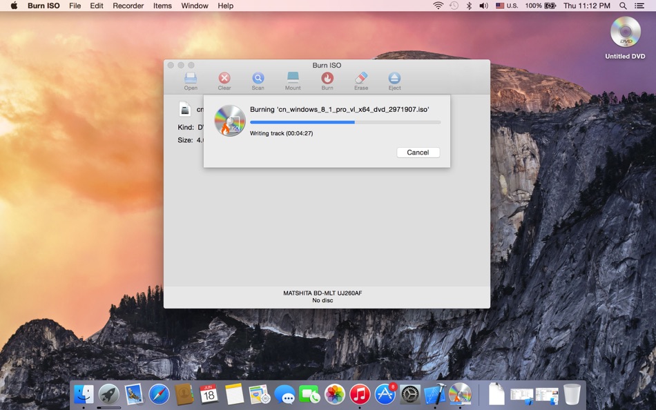Click the 100% battery status indicator
The width and height of the screenshot is (656, 410).
click(x=541, y=6)
